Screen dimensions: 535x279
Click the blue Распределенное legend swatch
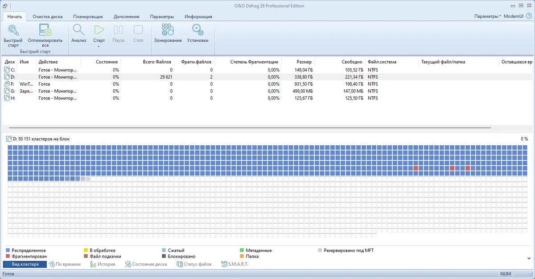[8, 251]
